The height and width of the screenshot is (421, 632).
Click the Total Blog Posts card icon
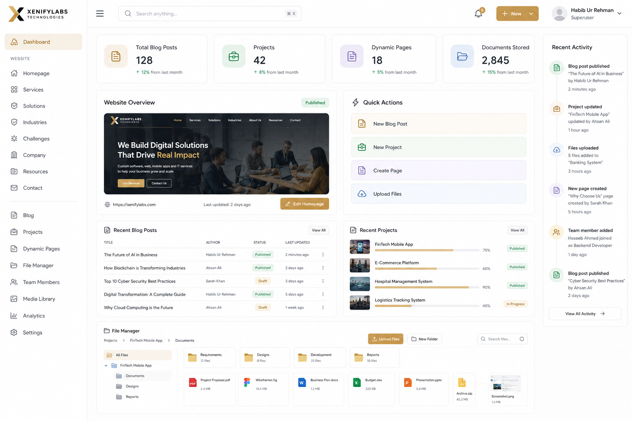(116, 56)
